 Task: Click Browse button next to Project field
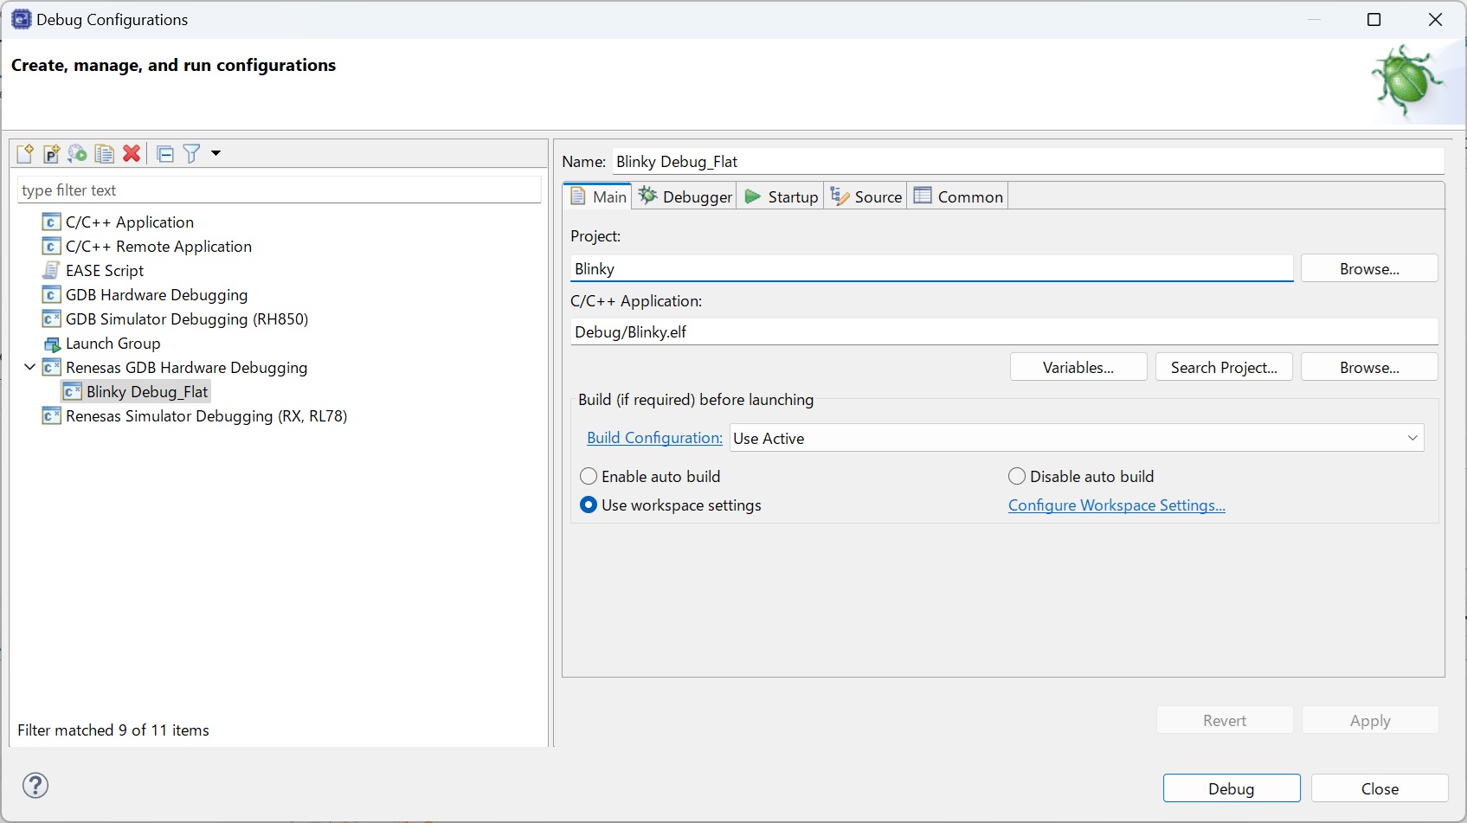[x=1369, y=269]
